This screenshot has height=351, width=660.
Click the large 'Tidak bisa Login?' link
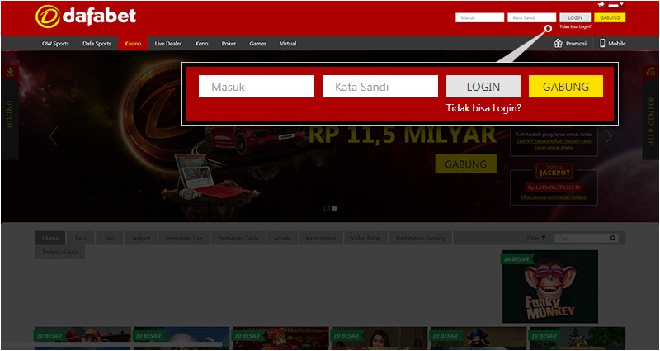click(483, 108)
